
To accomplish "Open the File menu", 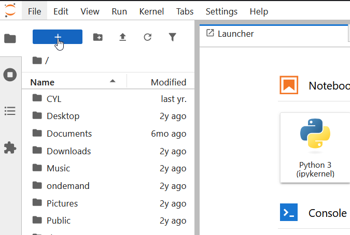I will (34, 11).
